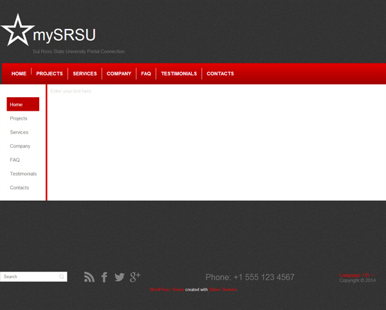386x310 pixels.
Task: Go to Testimonials in left sidebar
Action: point(23,174)
